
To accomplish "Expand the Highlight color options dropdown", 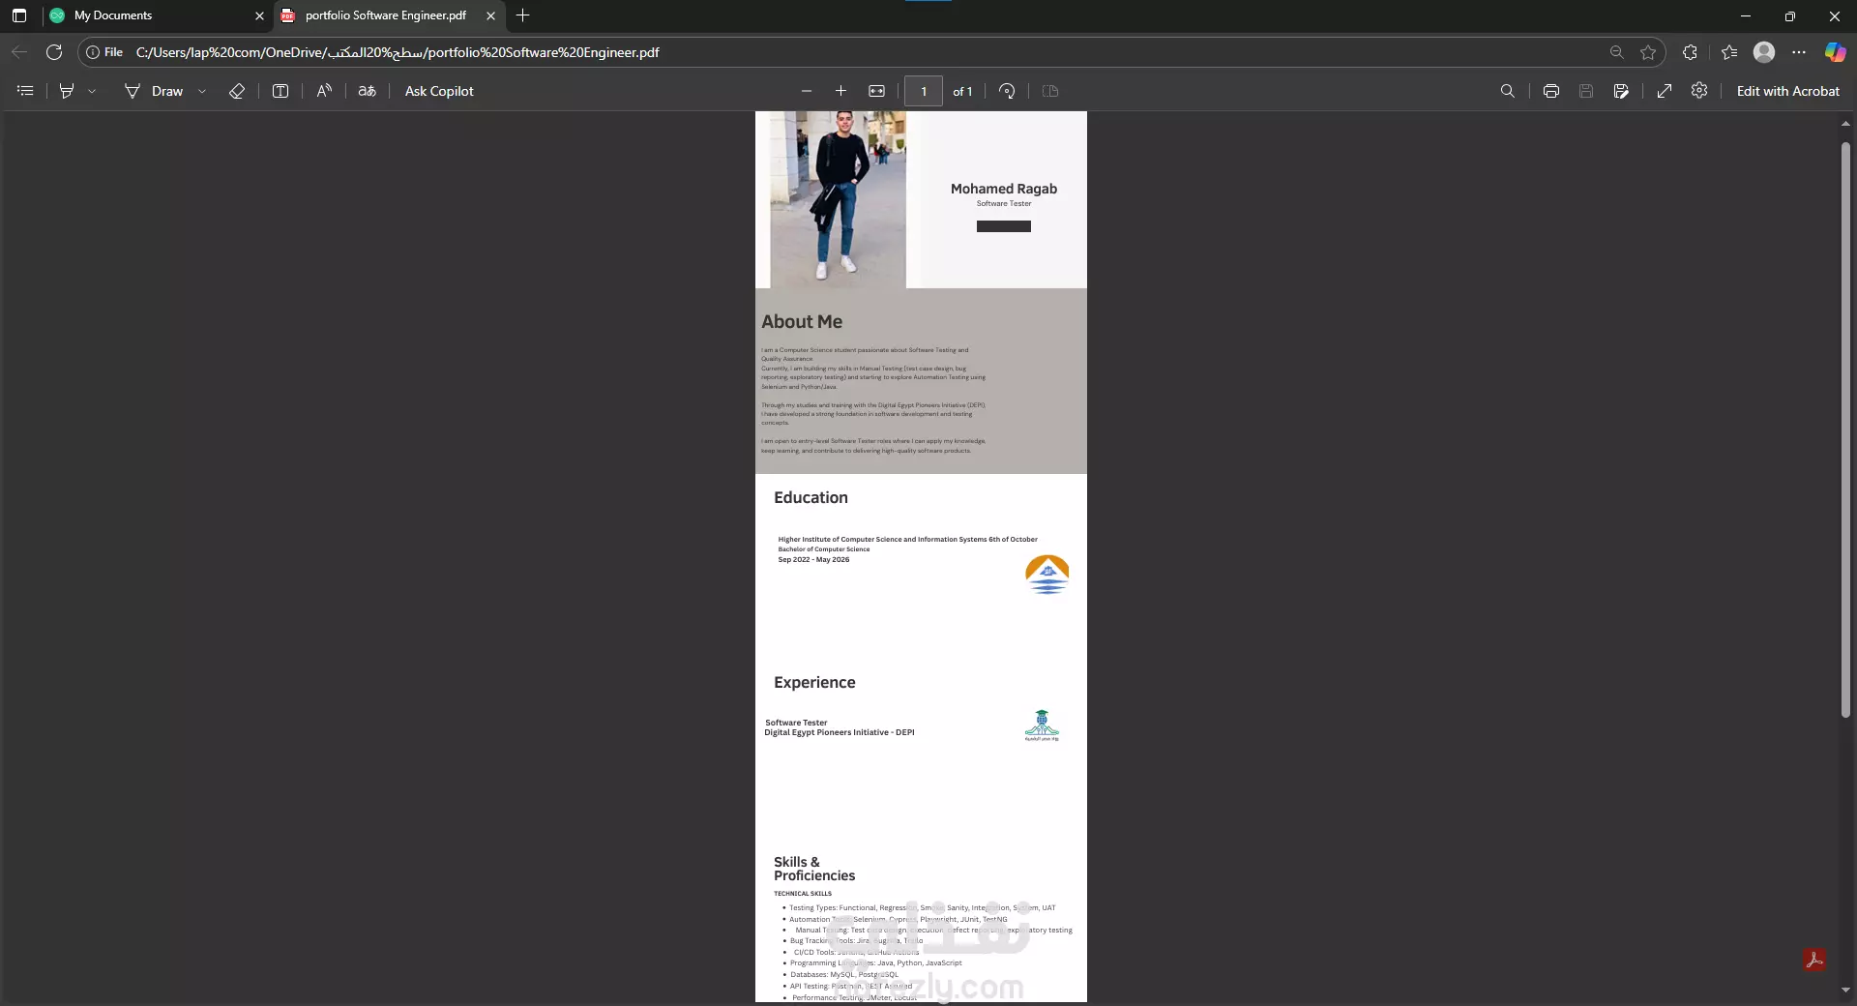I will click(92, 91).
